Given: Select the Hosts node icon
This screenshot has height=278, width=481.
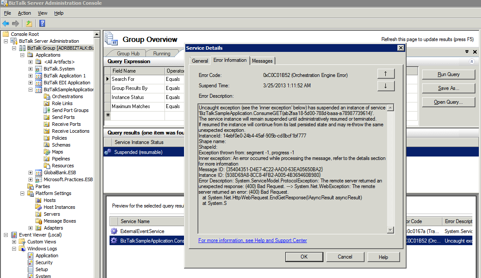Looking at the screenshot, I should 39,200.
